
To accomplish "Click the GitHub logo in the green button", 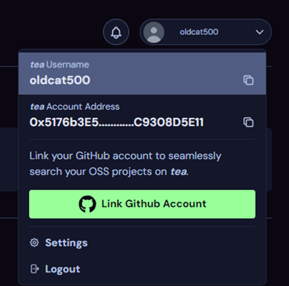I will tap(87, 204).
